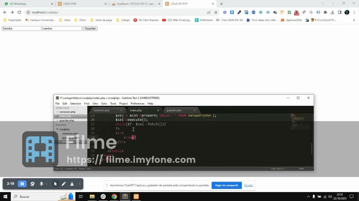Open the Chrome extensions puzzle-piece icon
The height and width of the screenshot is (201, 359).
(x=325, y=12)
